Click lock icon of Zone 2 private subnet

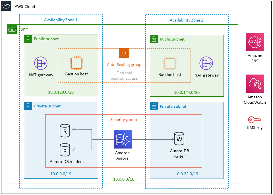point(154,106)
